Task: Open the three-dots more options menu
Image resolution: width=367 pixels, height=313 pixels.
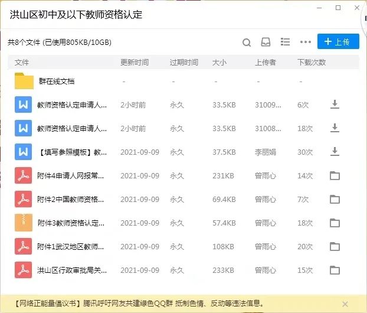Action: click(x=305, y=42)
